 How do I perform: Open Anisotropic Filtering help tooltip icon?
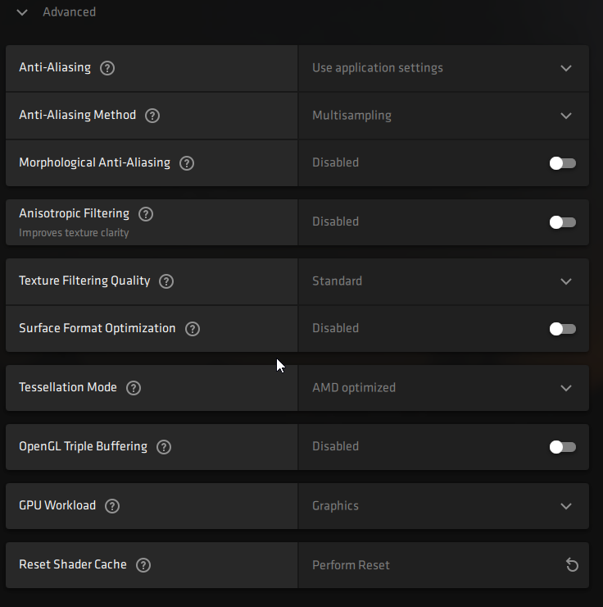pyautogui.click(x=146, y=214)
